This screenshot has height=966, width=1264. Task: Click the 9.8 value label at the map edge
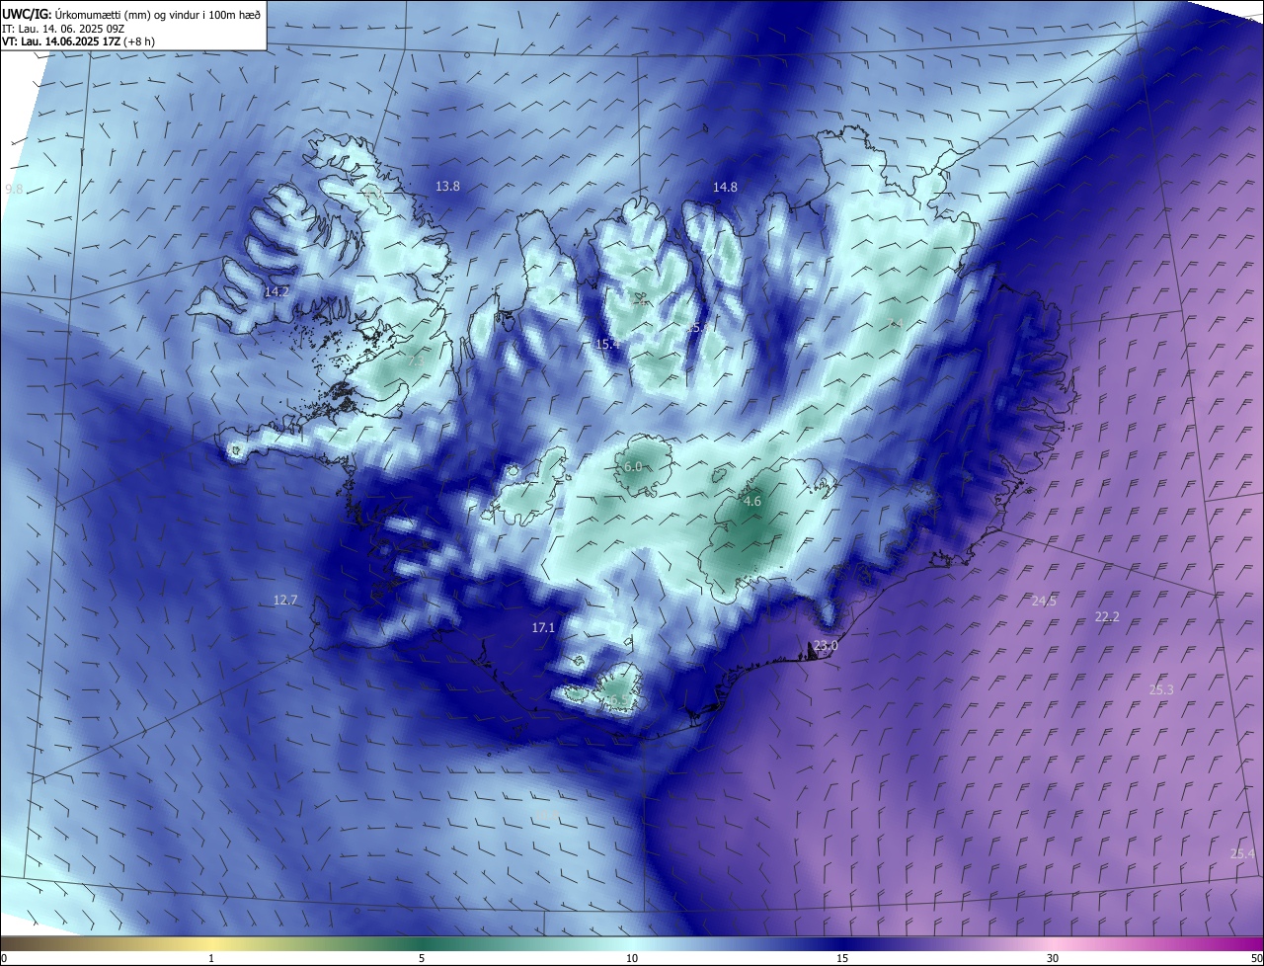[x=14, y=189]
